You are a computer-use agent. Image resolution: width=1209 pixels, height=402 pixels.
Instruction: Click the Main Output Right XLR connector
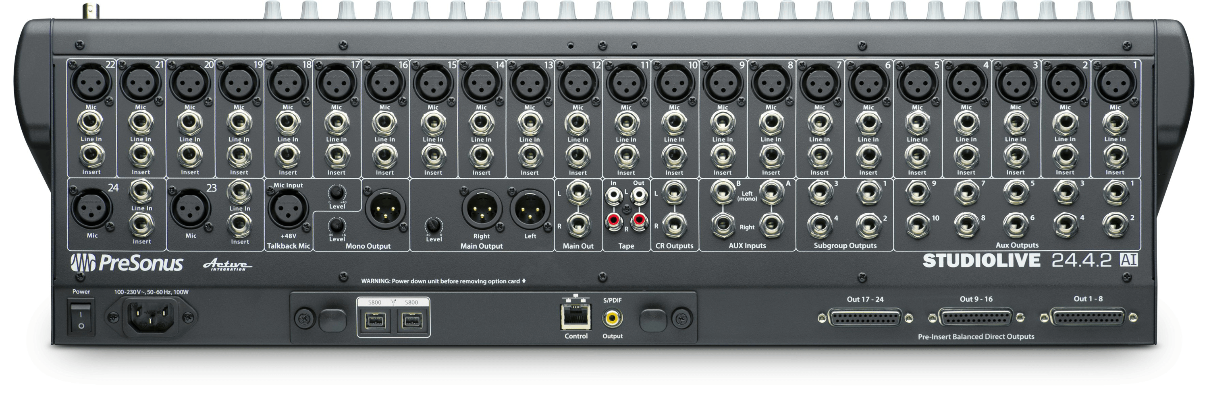pos(481,209)
